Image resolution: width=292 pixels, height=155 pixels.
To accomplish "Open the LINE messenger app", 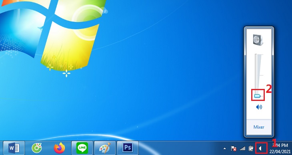I will click(82, 148).
